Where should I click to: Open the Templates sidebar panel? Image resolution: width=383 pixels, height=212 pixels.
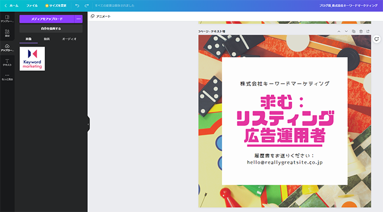pos(7,19)
